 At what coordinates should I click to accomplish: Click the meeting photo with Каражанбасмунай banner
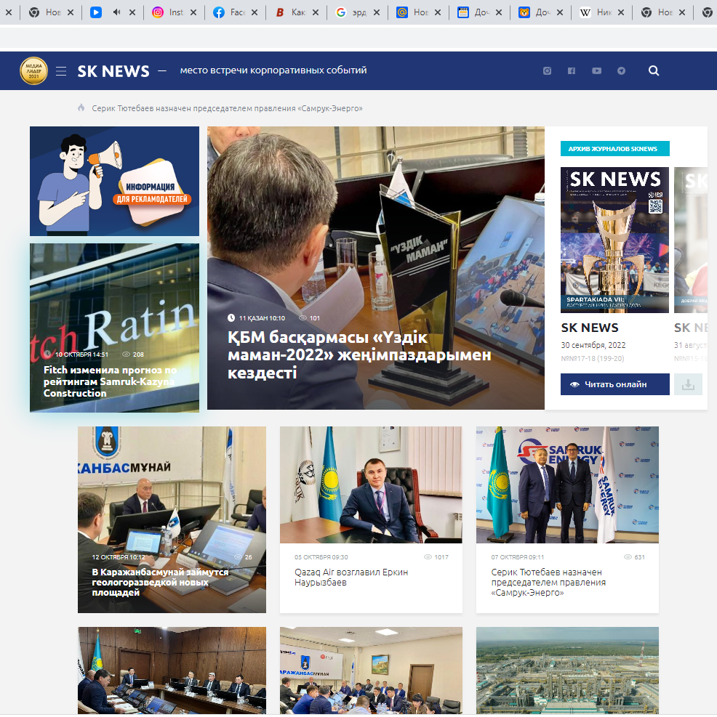coord(371,671)
